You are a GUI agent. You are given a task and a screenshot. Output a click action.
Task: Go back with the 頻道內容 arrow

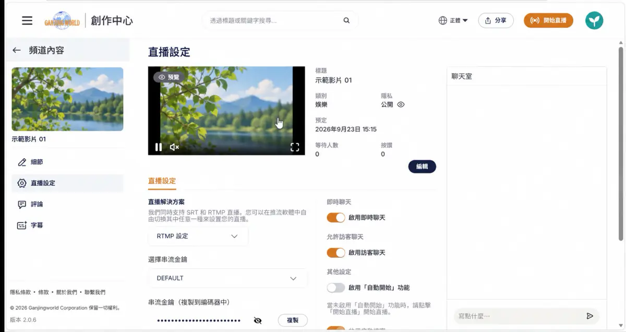(17, 50)
